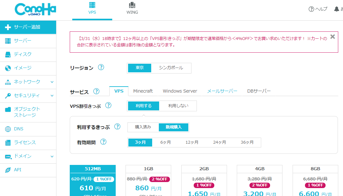This screenshot has height=196, width=343.
Task: Open the DNS sidebar link
Action: 28,129
